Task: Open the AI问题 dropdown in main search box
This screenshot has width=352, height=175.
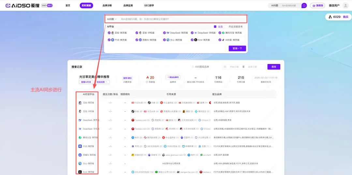Action: coord(112,19)
